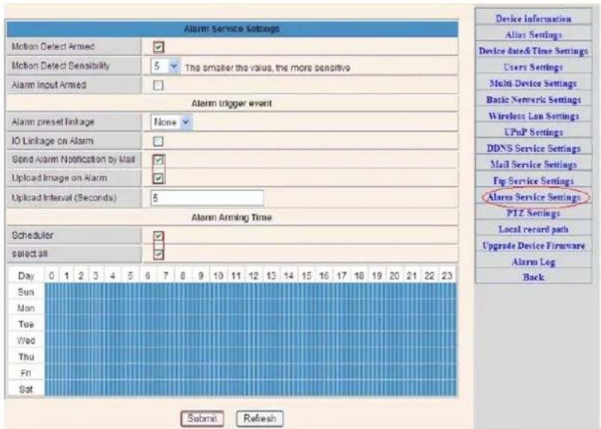Image resolution: width=601 pixels, height=429 pixels.
Task: Click the Wed row hour 12 schedule block
Action: click(x=254, y=341)
